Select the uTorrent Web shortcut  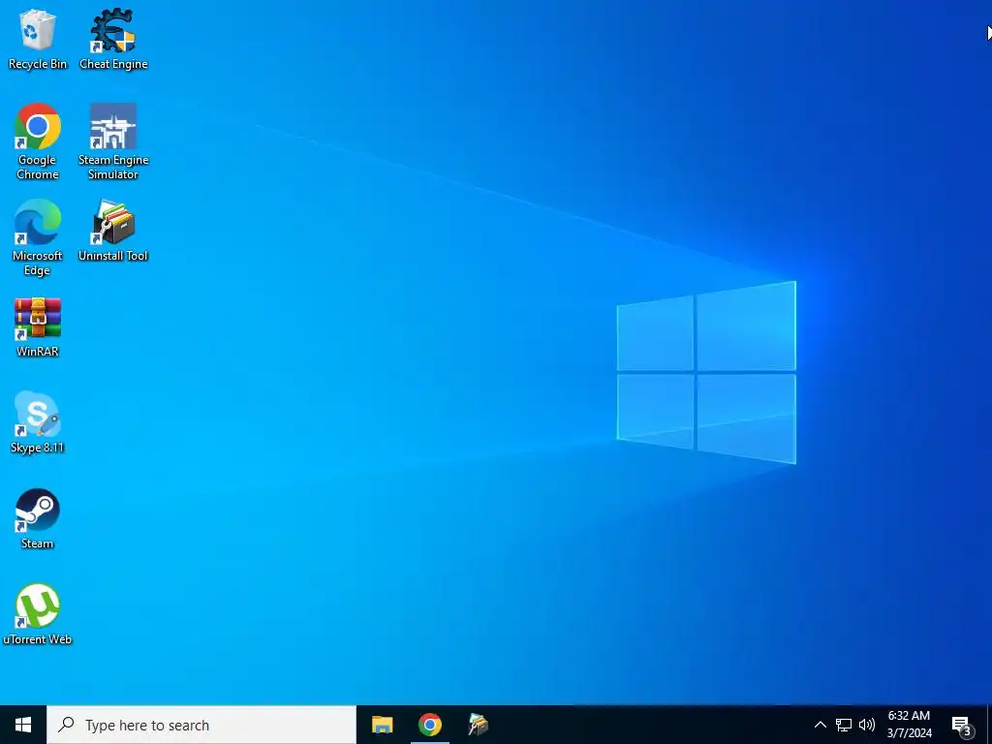[38, 614]
